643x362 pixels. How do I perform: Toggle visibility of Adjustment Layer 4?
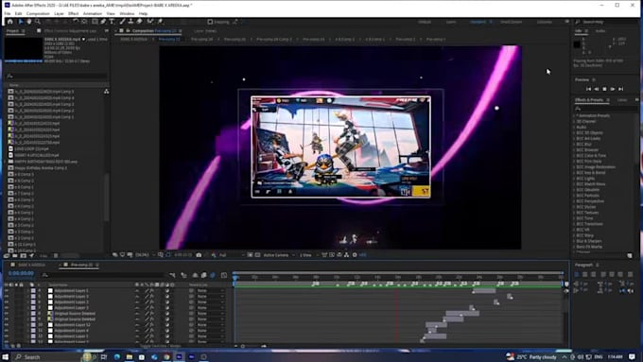tap(7, 331)
